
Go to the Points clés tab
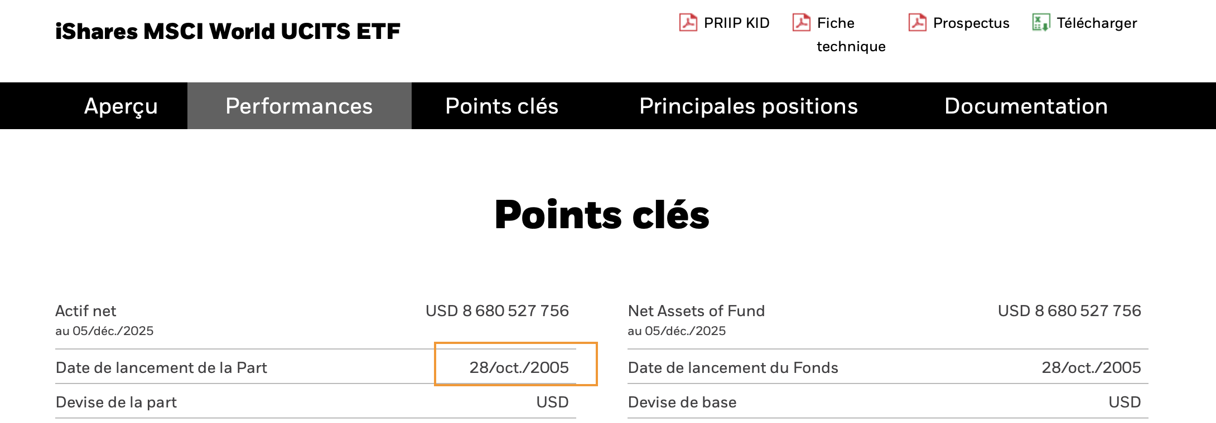(x=501, y=106)
